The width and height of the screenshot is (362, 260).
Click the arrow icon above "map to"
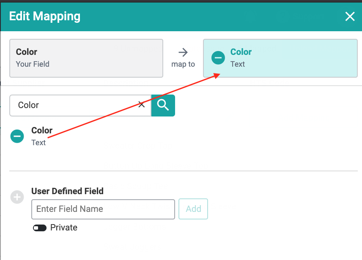pos(183,52)
